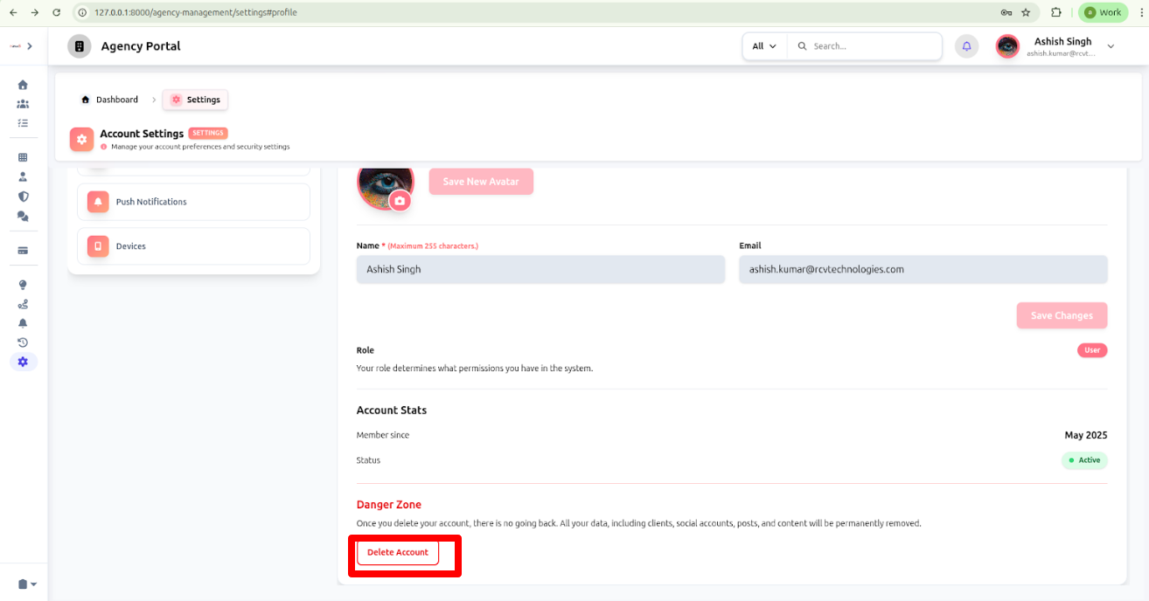
Task: Click the Account Settings gear icon
Action: coord(81,139)
